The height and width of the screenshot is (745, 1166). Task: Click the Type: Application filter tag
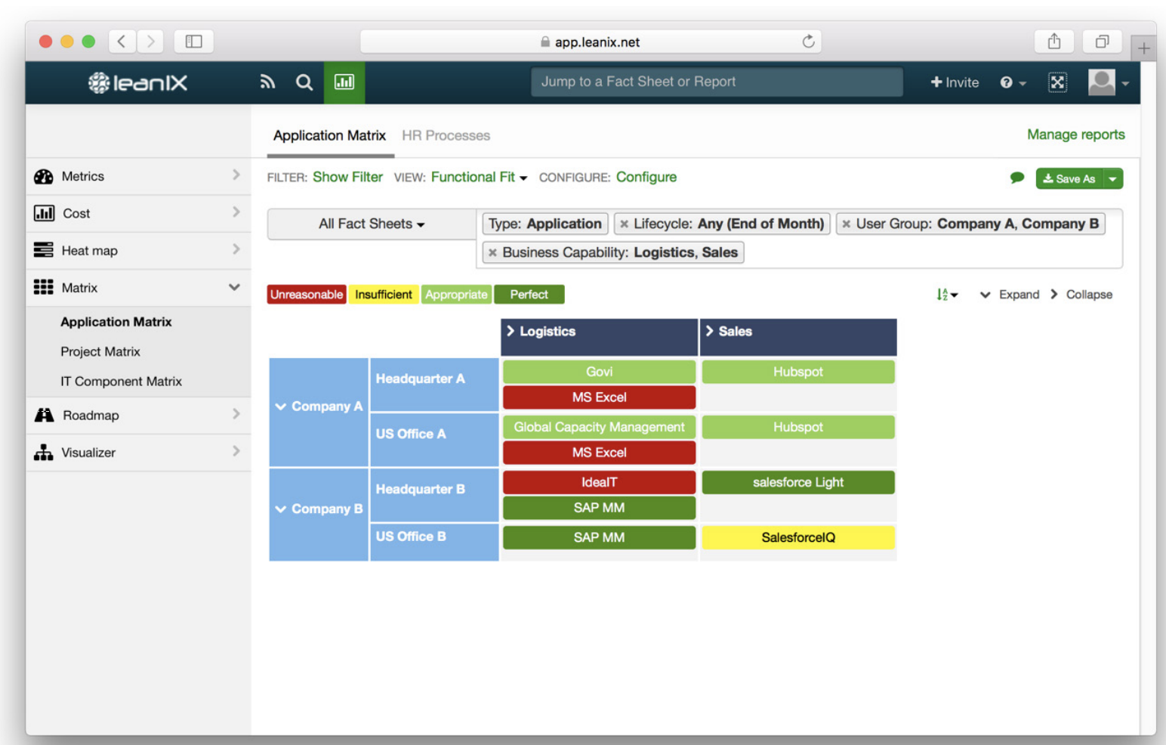(x=544, y=224)
